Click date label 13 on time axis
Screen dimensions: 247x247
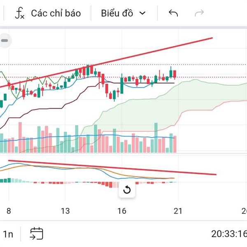click(x=65, y=211)
